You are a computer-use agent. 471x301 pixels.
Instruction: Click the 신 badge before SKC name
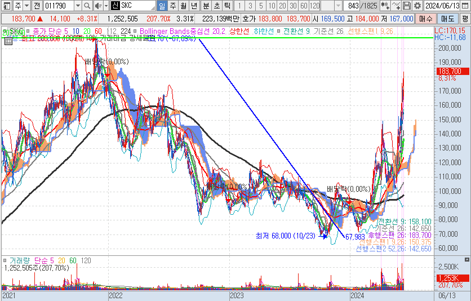[115, 6]
